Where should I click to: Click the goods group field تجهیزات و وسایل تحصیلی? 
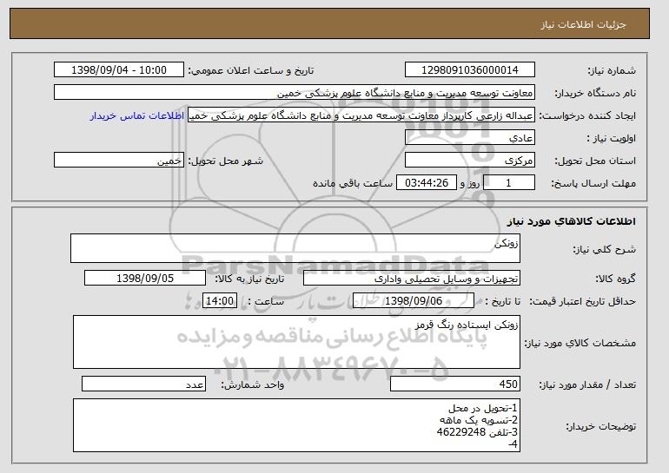coord(412,279)
